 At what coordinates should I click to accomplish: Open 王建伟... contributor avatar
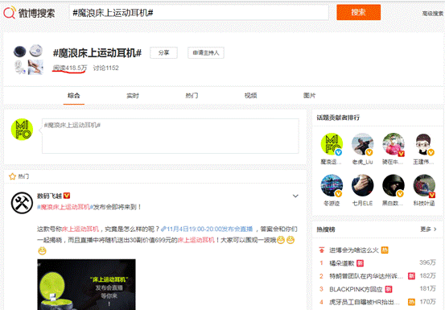pos(424,144)
